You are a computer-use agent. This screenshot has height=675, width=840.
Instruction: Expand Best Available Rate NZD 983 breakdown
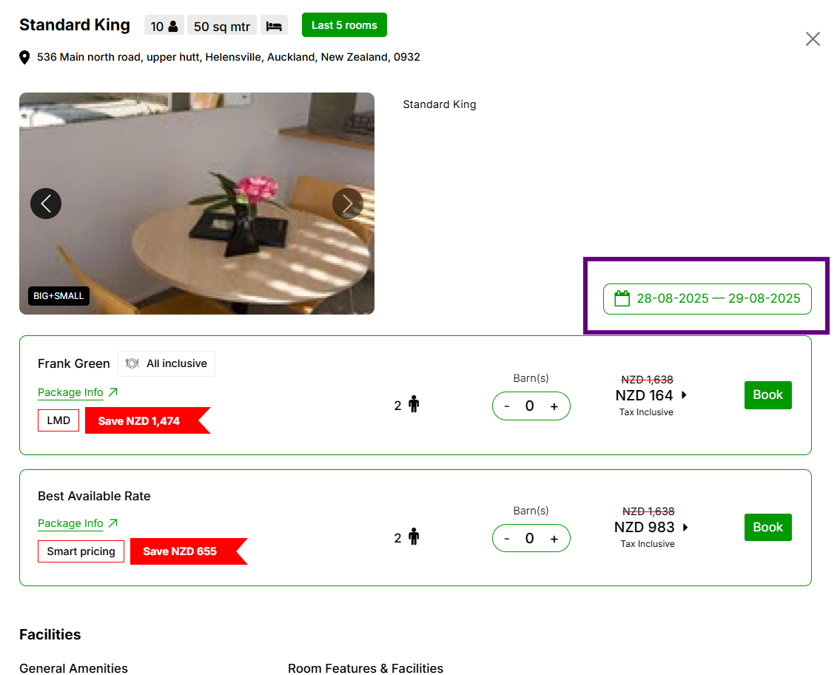[685, 527]
